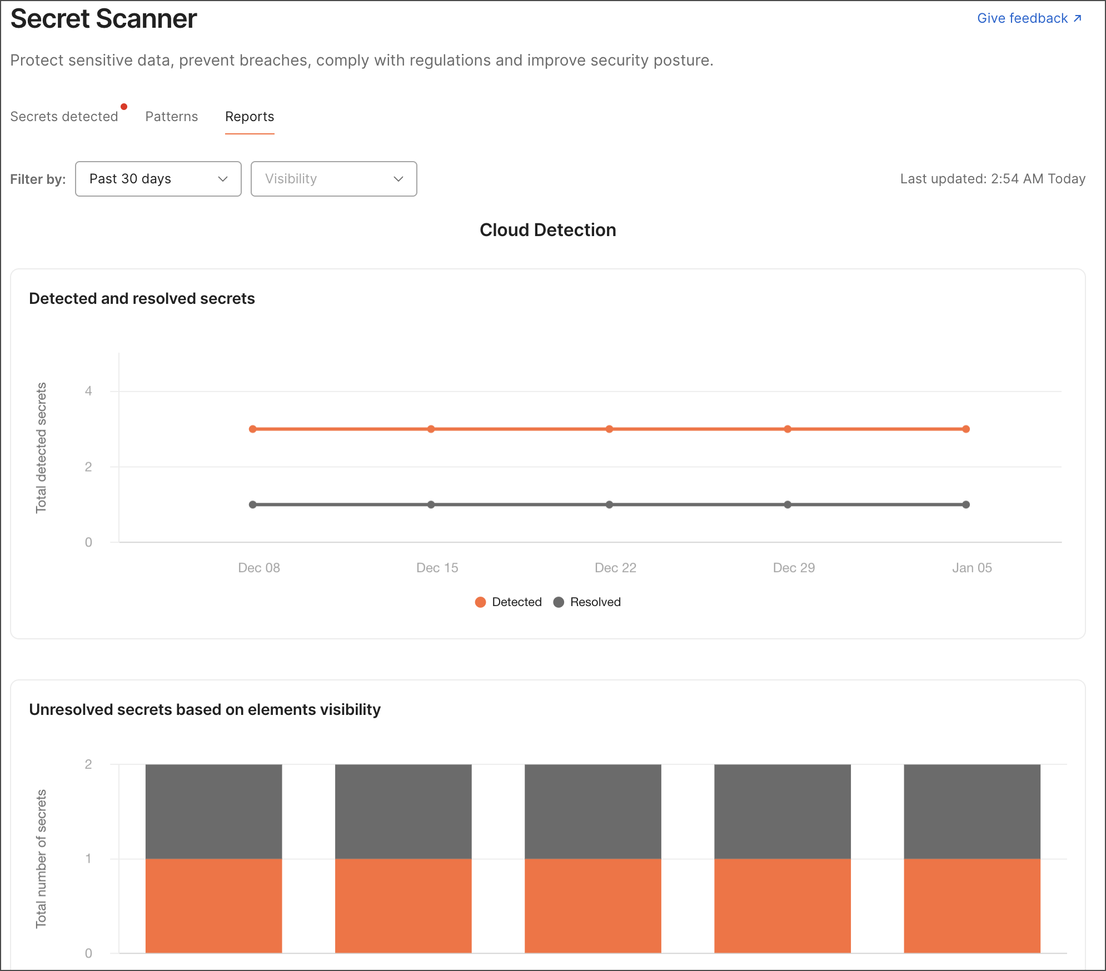Click the orange data point at Dec 22

coord(609,429)
